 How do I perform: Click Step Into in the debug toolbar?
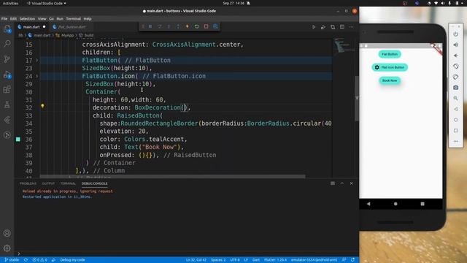click(169, 26)
